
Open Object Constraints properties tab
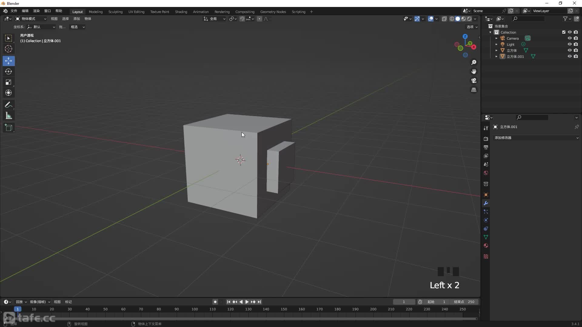(486, 229)
